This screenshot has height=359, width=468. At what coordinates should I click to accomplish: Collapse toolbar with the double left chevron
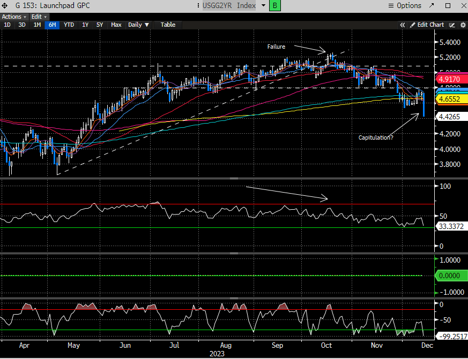click(x=403, y=25)
